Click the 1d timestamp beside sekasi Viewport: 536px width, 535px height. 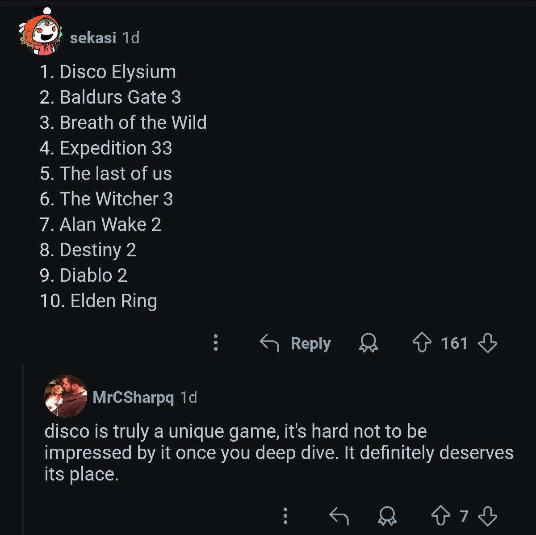coord(131,38)
